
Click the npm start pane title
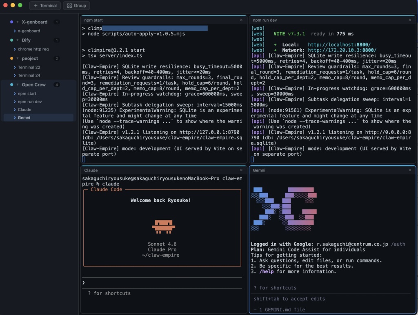click(x=93, y=20)
